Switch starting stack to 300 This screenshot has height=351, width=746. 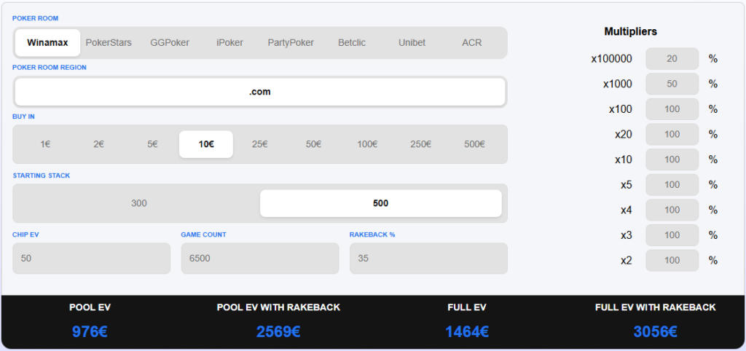tap(139, 203)
